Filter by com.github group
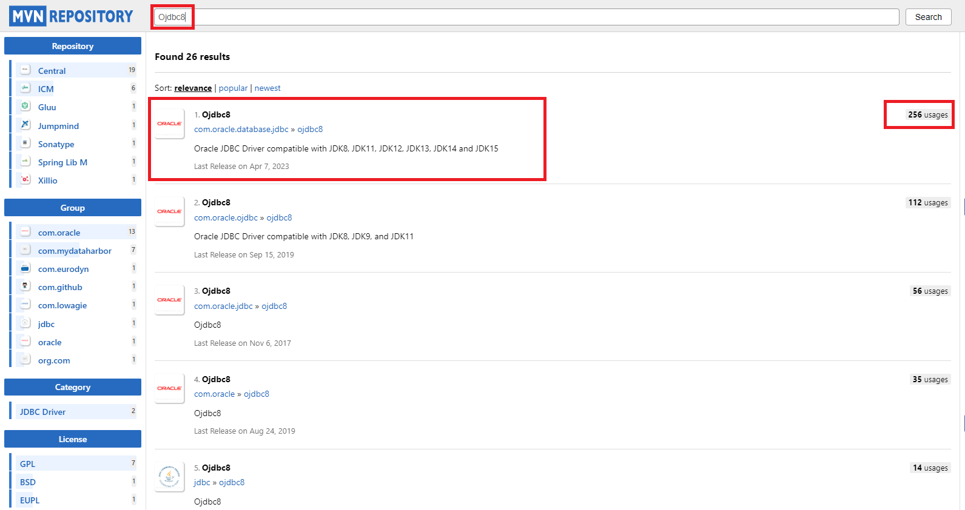Viewport: 965px width, 510px height. click(x=60, y=287)
